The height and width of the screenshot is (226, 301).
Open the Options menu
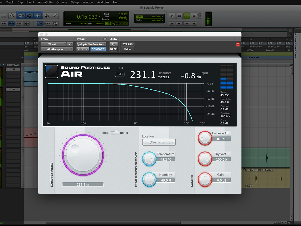click(62, 2)
